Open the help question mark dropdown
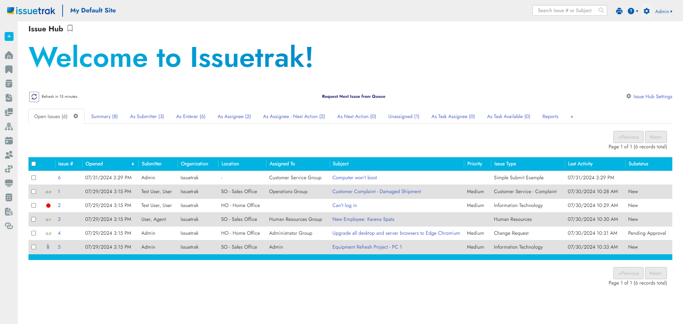 pyautogui.click(x=633, y=11)
